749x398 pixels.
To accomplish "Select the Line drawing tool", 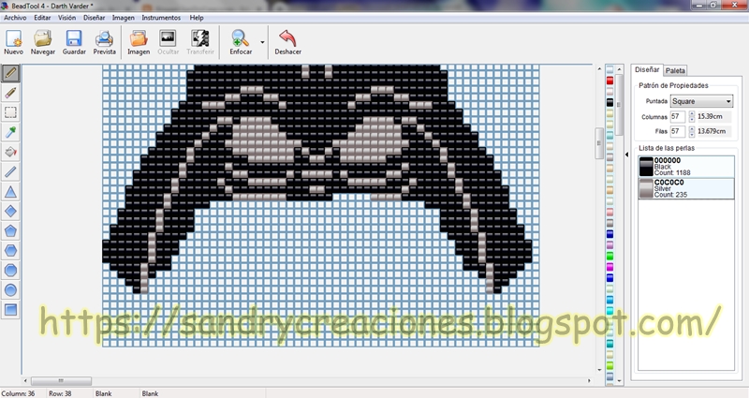I will [x=10, y=171].
